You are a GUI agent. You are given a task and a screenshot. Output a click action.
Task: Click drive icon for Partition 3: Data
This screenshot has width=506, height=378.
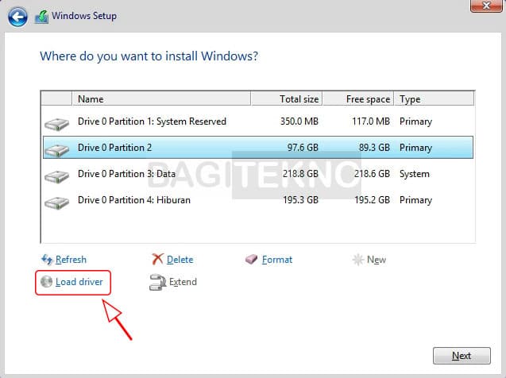point(57,176)
